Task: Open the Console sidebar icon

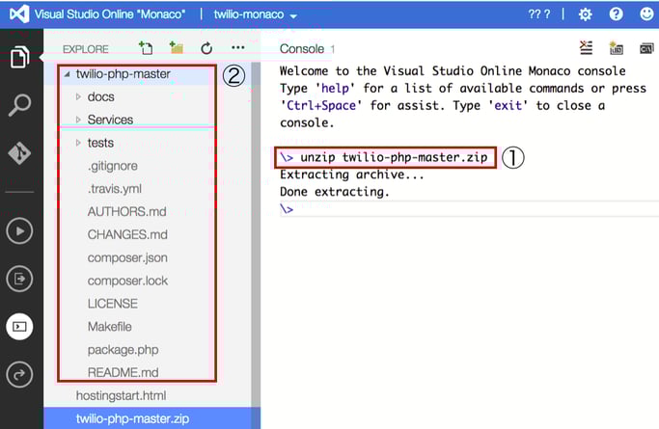Action: pyautogui.click(x=19, y=327)
